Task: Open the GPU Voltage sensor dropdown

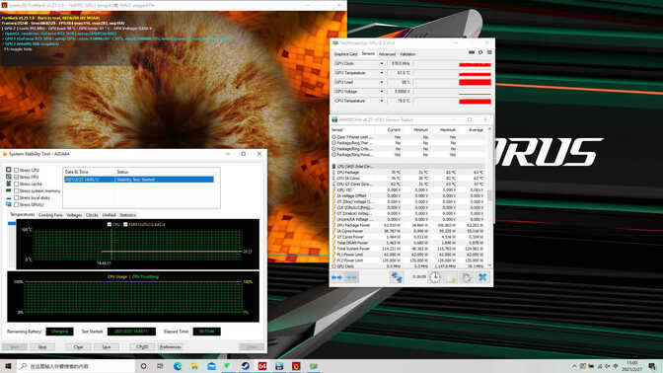Action: (x=382, y=92)
